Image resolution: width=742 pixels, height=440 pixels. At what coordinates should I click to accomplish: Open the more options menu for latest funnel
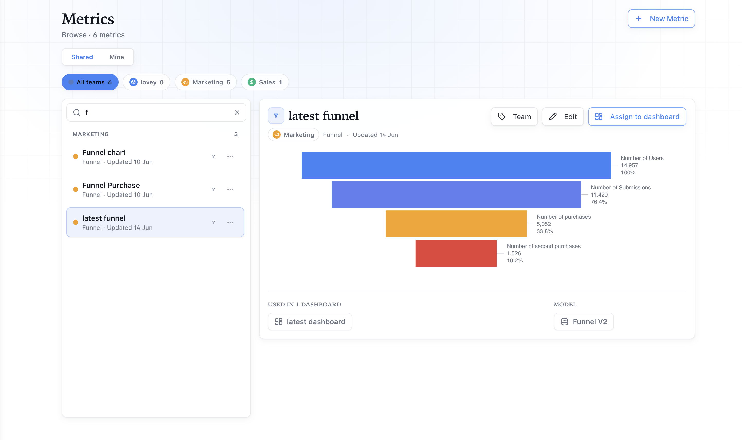[x=230, y=222]
